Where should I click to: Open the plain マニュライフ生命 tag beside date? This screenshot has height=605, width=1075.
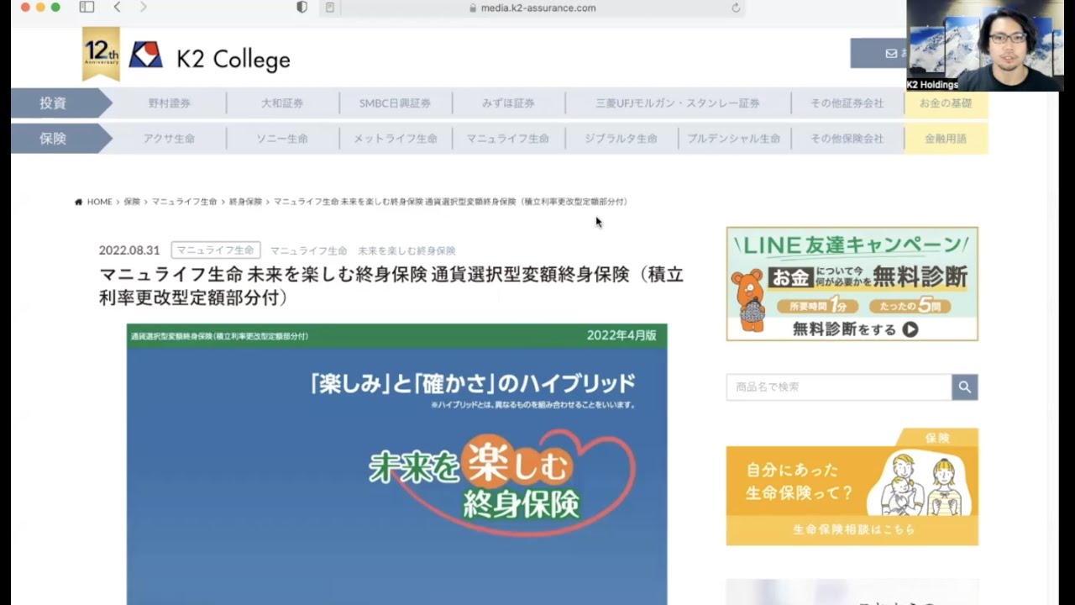[x=308, y=250]
